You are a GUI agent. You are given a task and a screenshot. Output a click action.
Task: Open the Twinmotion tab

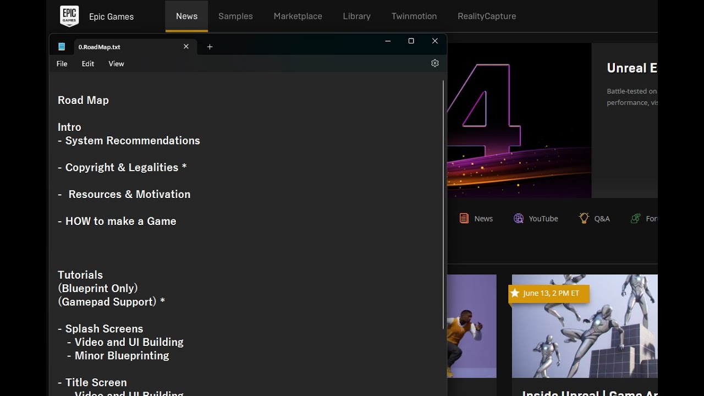[x=414, y=16]
